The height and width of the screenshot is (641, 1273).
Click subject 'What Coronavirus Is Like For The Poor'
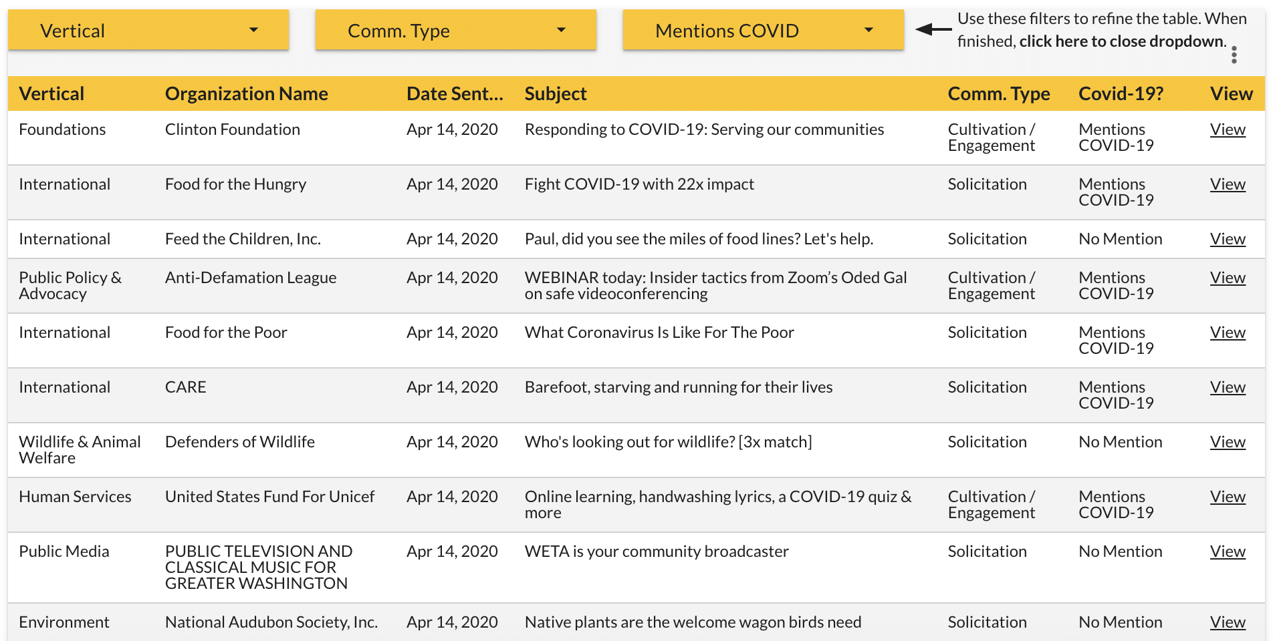click(659, 333)
